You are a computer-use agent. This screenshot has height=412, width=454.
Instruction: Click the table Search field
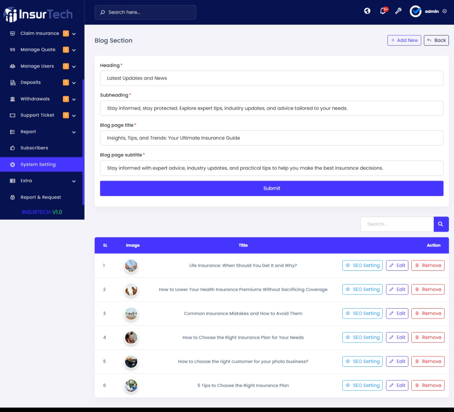click(397, 224)
